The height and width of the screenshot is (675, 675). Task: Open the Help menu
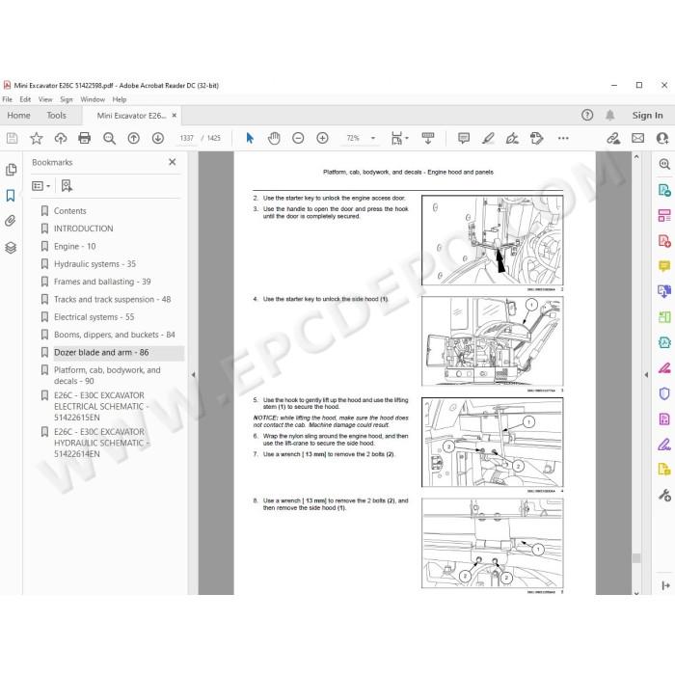pyautogui.click(x=120, y=99)
